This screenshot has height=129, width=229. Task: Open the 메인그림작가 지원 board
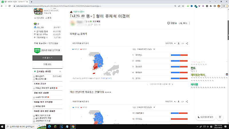coord(43,116)
